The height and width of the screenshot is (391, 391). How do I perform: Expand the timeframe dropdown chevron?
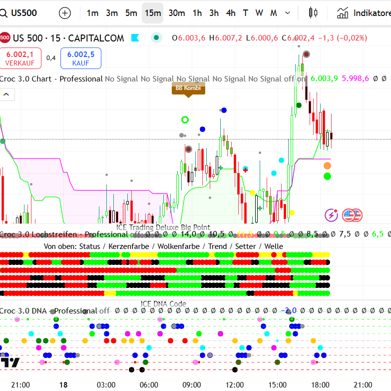287,13
